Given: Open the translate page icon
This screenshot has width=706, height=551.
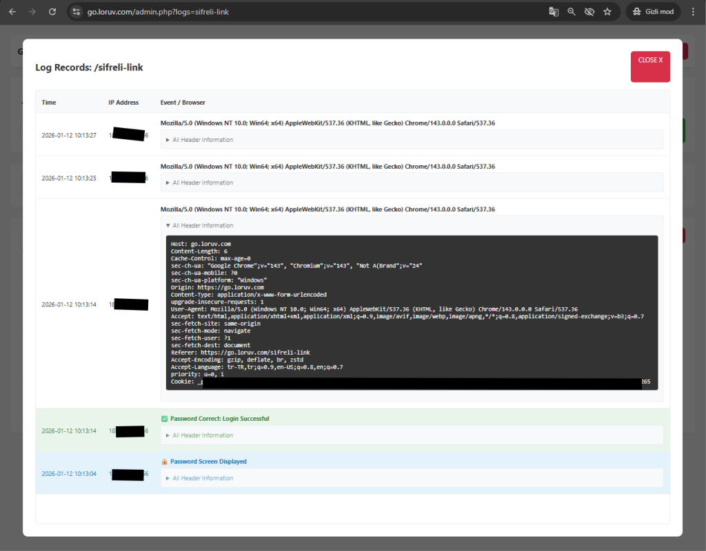Looking at the screenshot, I should pyautogui.click(x=553, y=12).
